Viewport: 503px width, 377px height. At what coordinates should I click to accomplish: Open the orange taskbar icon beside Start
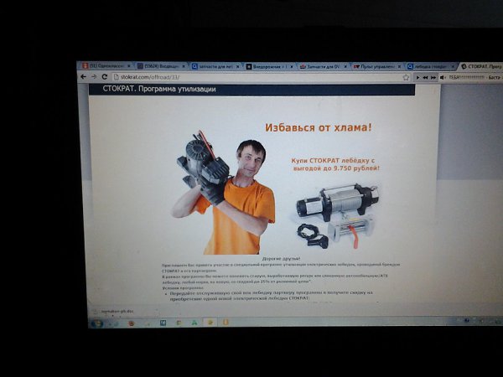pos(132,323)
